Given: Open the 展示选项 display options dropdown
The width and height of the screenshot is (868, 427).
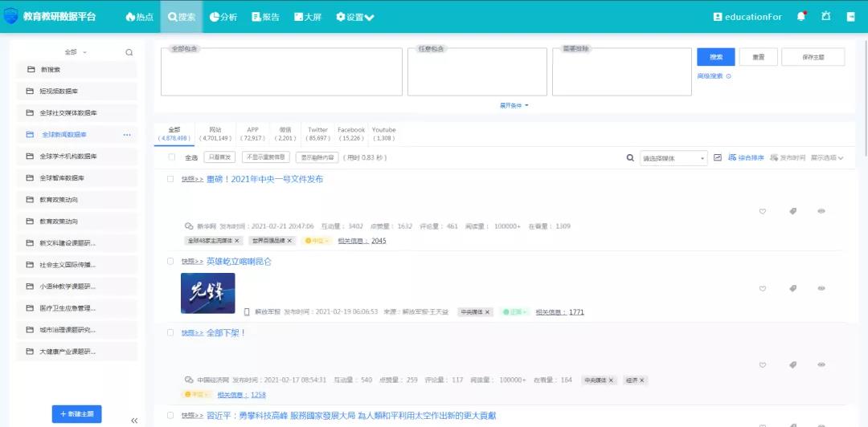Looking at the screenshot, I should tap(826, 158).
